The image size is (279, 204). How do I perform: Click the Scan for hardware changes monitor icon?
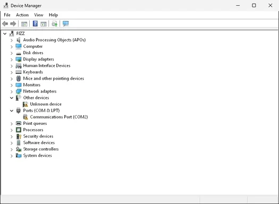(66, 24)
